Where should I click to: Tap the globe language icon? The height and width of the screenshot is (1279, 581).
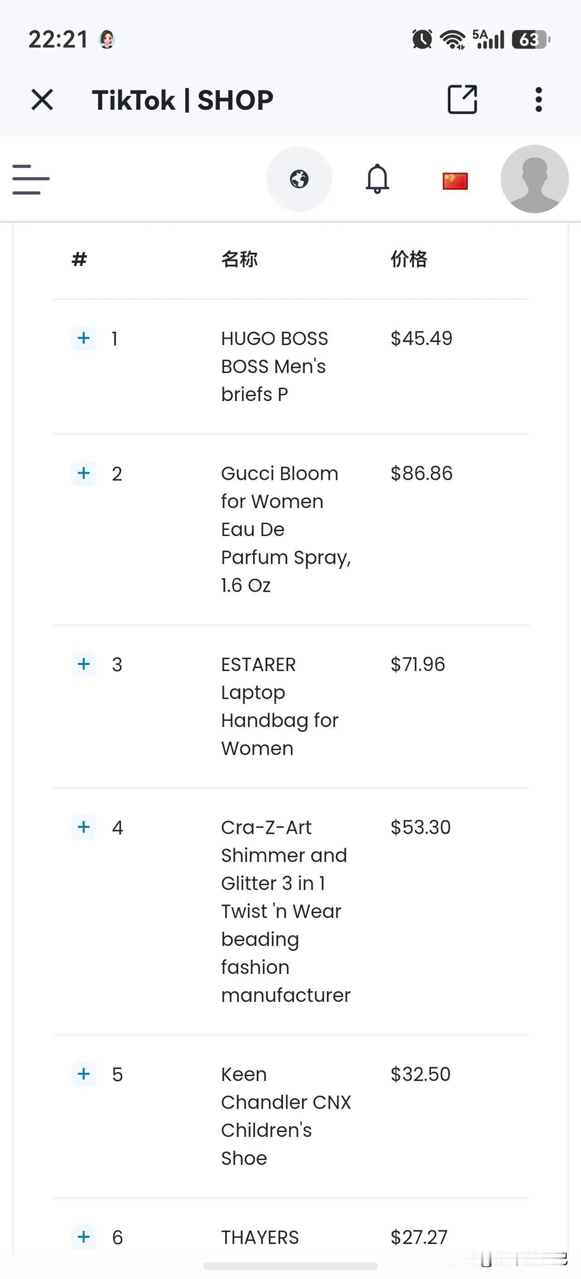[300, 179]
